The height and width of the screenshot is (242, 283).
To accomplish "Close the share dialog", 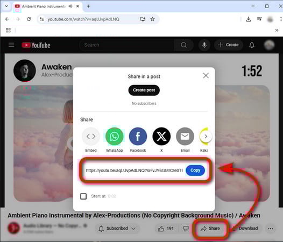I will tap(206, 76).
